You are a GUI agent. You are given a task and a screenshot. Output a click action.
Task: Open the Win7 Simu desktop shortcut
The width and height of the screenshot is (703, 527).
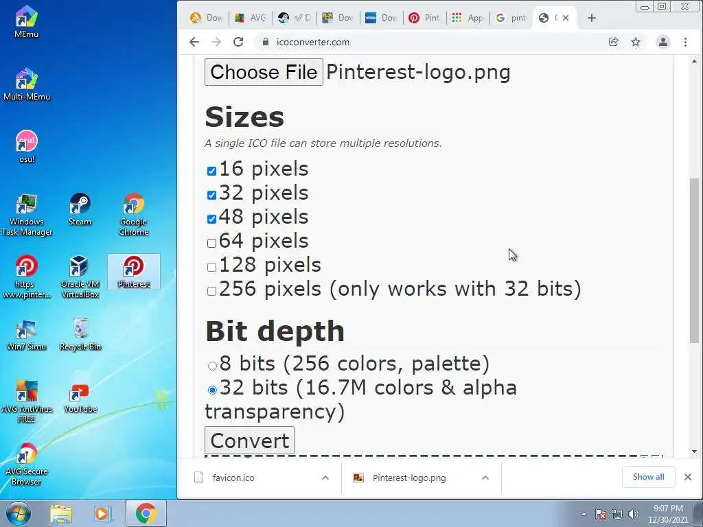coord(27,334)
